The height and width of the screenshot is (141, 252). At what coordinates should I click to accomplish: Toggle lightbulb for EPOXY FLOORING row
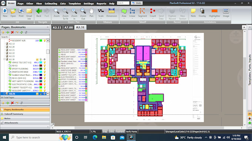point(45,69)
